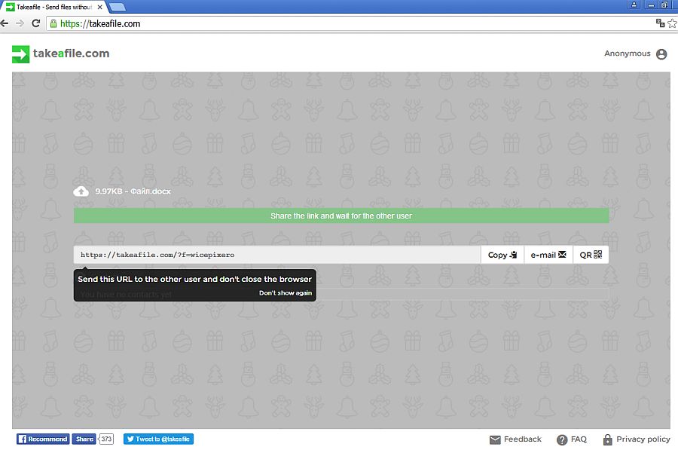The image size is (678, 456).
Task: Click the Facebook Recommend button
Action: [43, 439]
